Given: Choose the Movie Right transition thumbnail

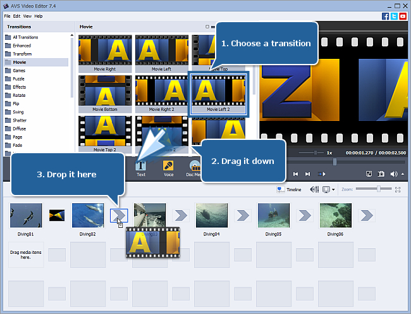Looking at the screenshot, I should [105, 54].
